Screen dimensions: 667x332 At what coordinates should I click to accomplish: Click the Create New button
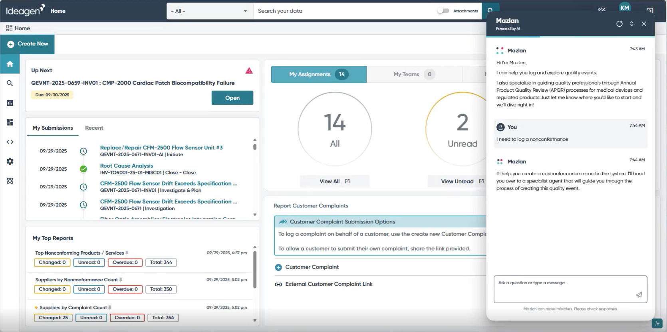pos(28,44)
